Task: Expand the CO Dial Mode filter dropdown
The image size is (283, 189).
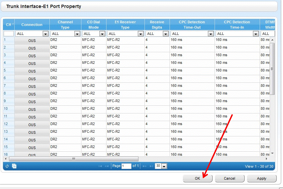Action: pyautogui.click(x=102, y=34)
